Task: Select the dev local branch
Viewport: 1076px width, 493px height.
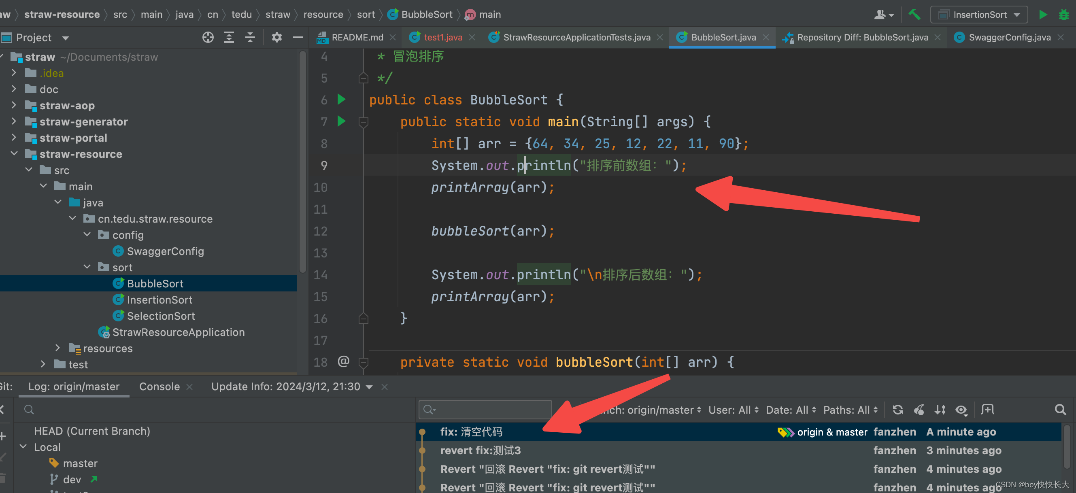Action: click(72, 480)
